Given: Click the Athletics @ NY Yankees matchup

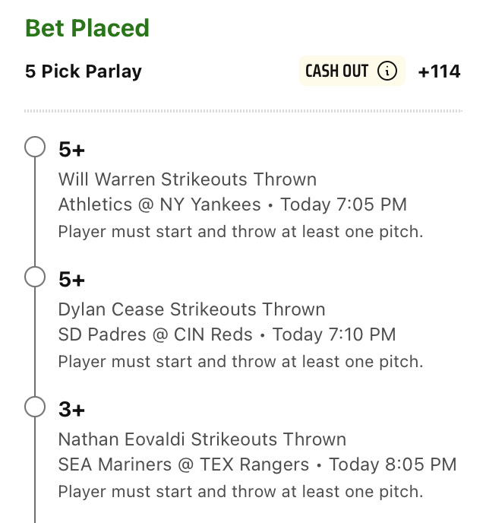Looking at the screenshot, I should coord(159,204).
